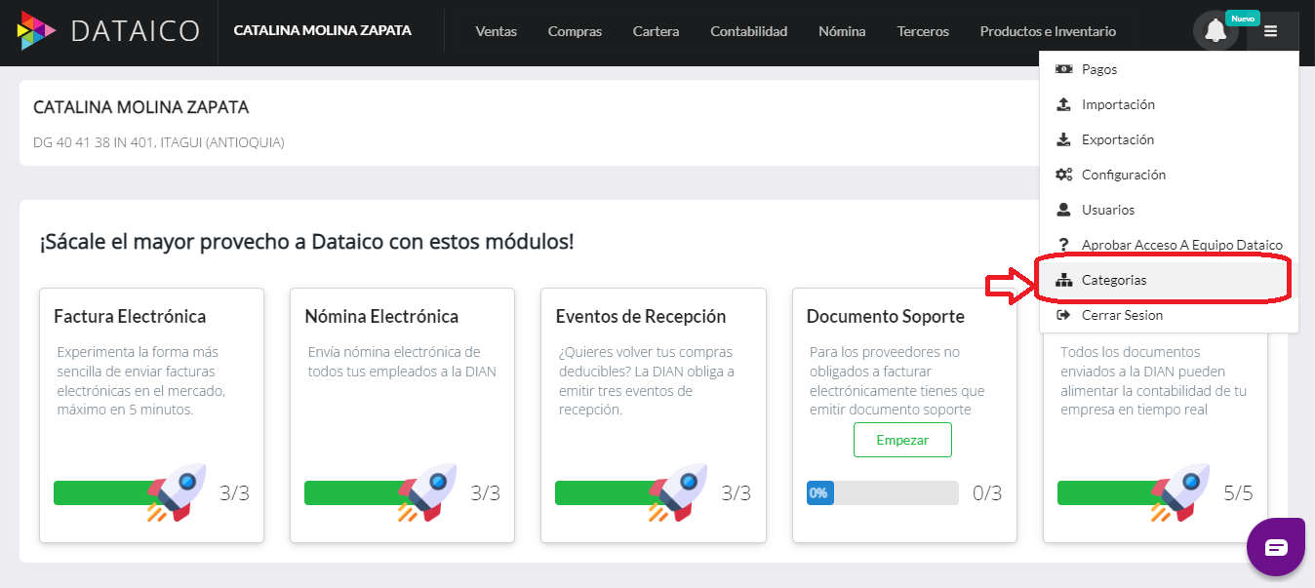Image resolution: width=1315 pixels, height=588 pixels.
Task: Open the Documento Soporte card title
Action: pos(886,316)
